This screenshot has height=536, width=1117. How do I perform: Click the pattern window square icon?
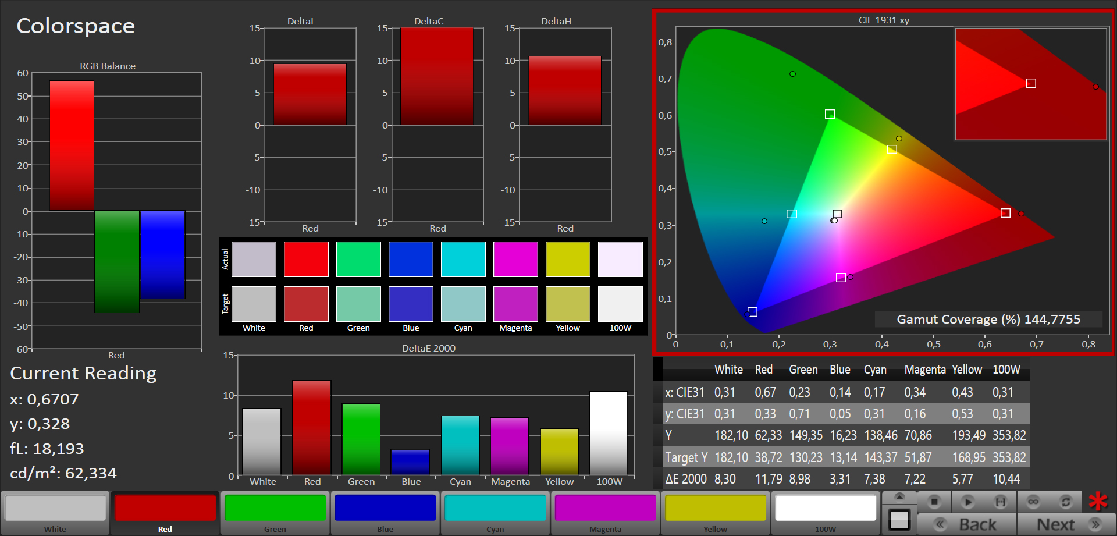(899, 520)
